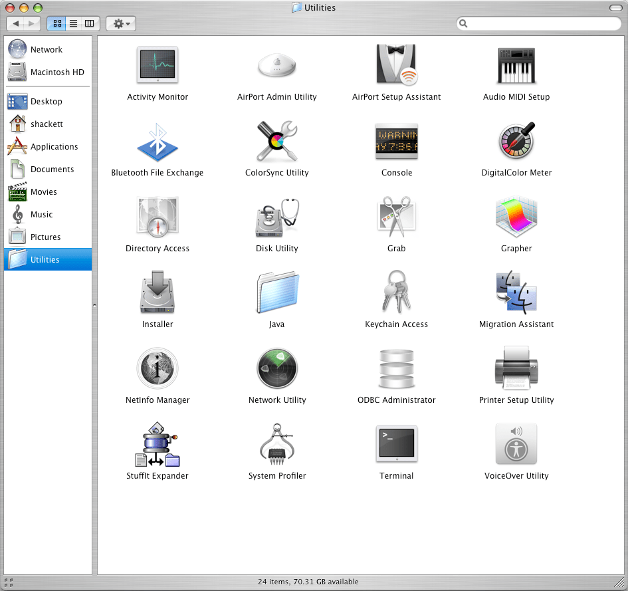Image resolution: width=628 pixels, height=591 pixels.
Task: Switch to list view mode
Action: 73,23
